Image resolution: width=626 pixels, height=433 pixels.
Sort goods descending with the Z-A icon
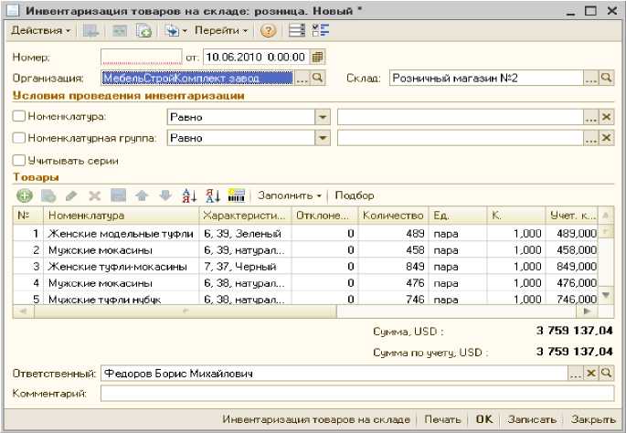[x=214, y=195]
